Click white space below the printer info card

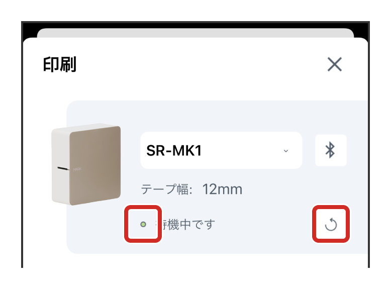(195, 261)
